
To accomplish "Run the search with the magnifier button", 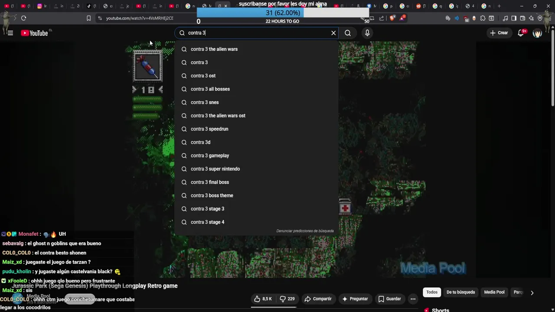I will pyautogui.click(x=348, y=33).
